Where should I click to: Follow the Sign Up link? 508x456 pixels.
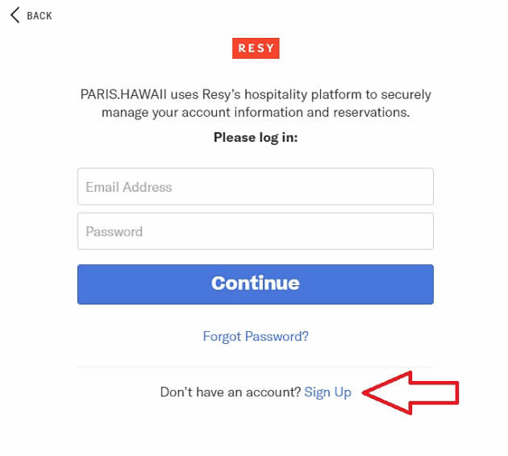[327, 392]
